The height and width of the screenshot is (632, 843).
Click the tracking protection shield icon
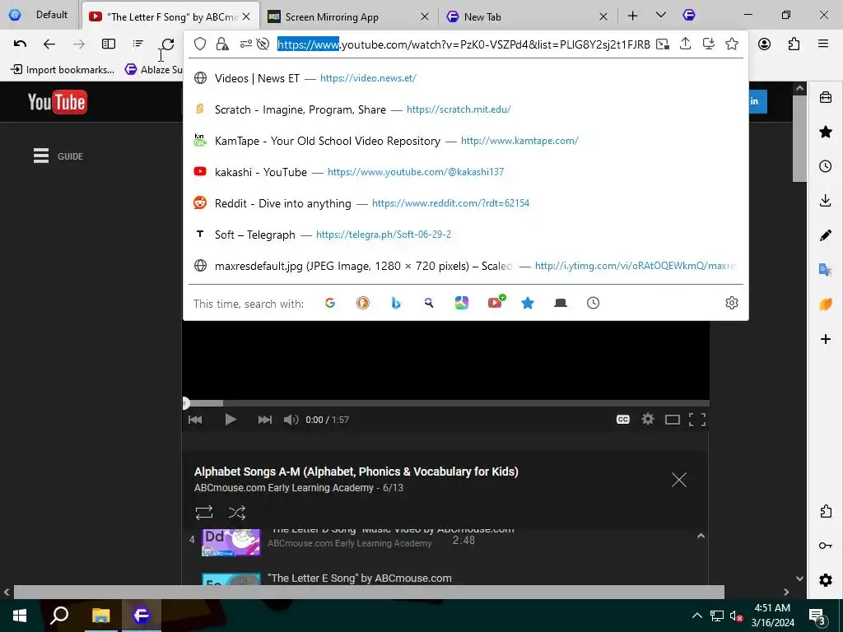pos(200,44)
